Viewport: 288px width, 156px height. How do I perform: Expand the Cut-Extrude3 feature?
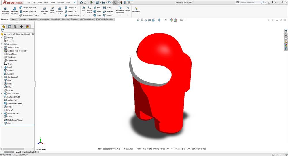coord(2,77)
